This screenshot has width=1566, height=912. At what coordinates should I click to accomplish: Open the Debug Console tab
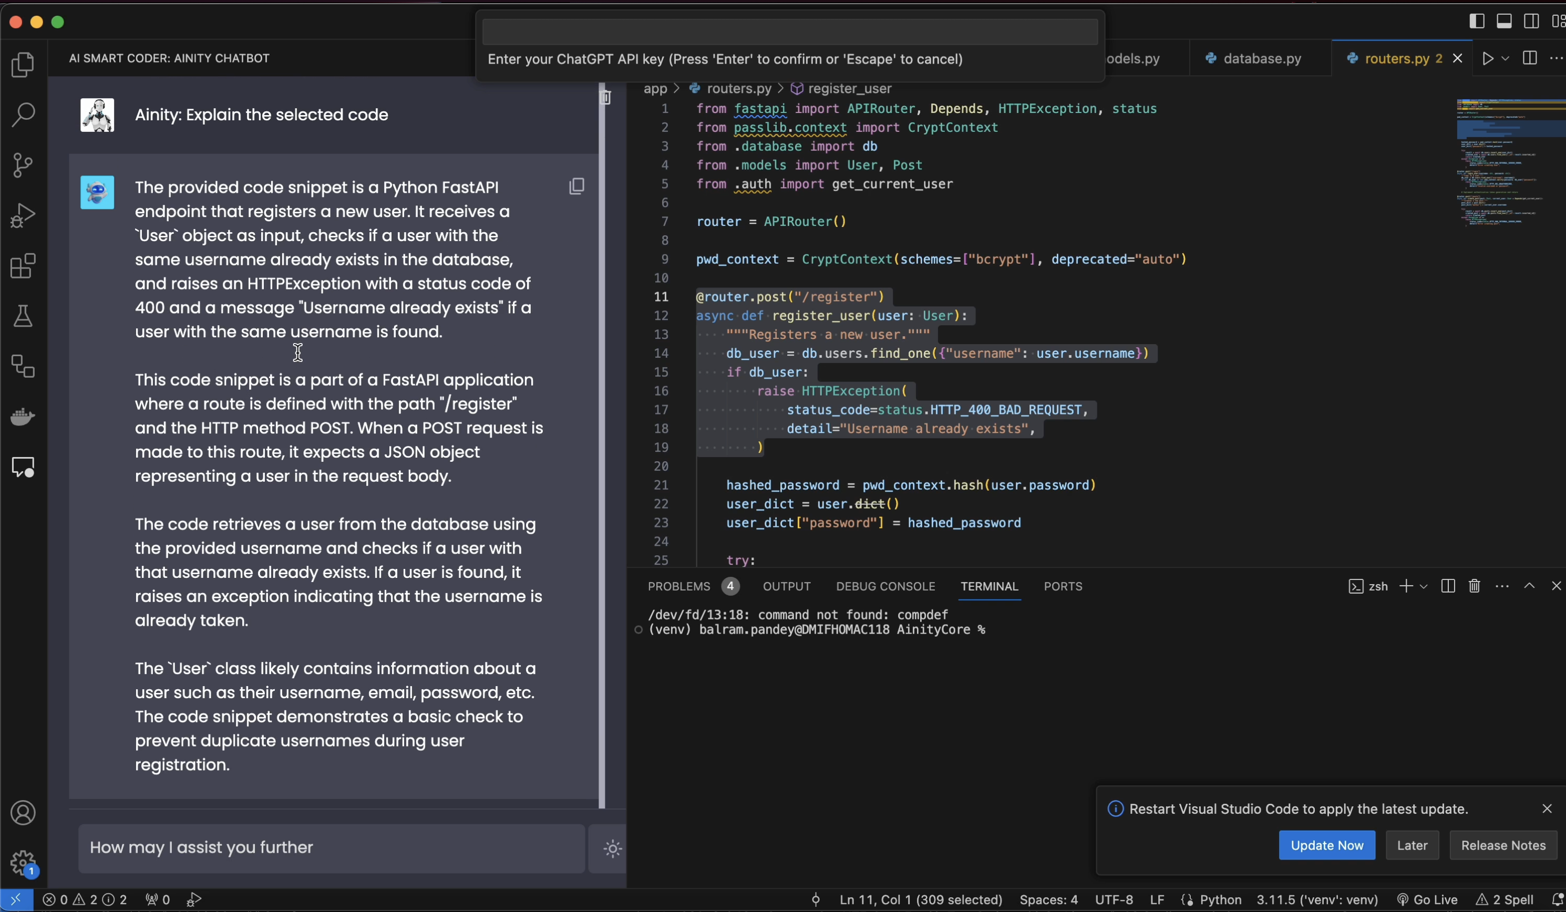click(885, 586)
